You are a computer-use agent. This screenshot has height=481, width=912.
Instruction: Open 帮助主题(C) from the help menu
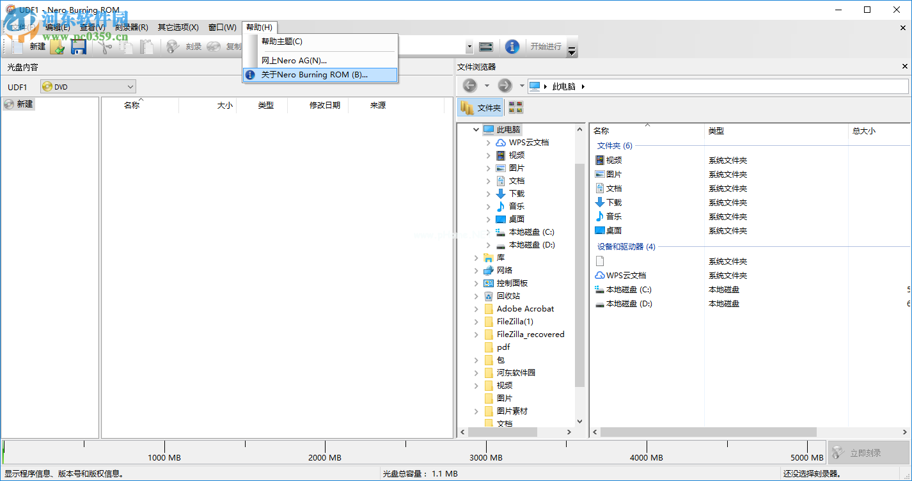tap(281, 42)
